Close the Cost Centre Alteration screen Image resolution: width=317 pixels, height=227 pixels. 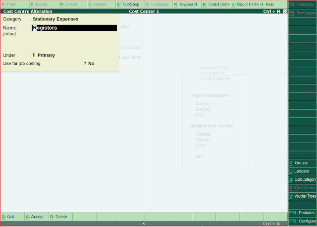(285, 11)
